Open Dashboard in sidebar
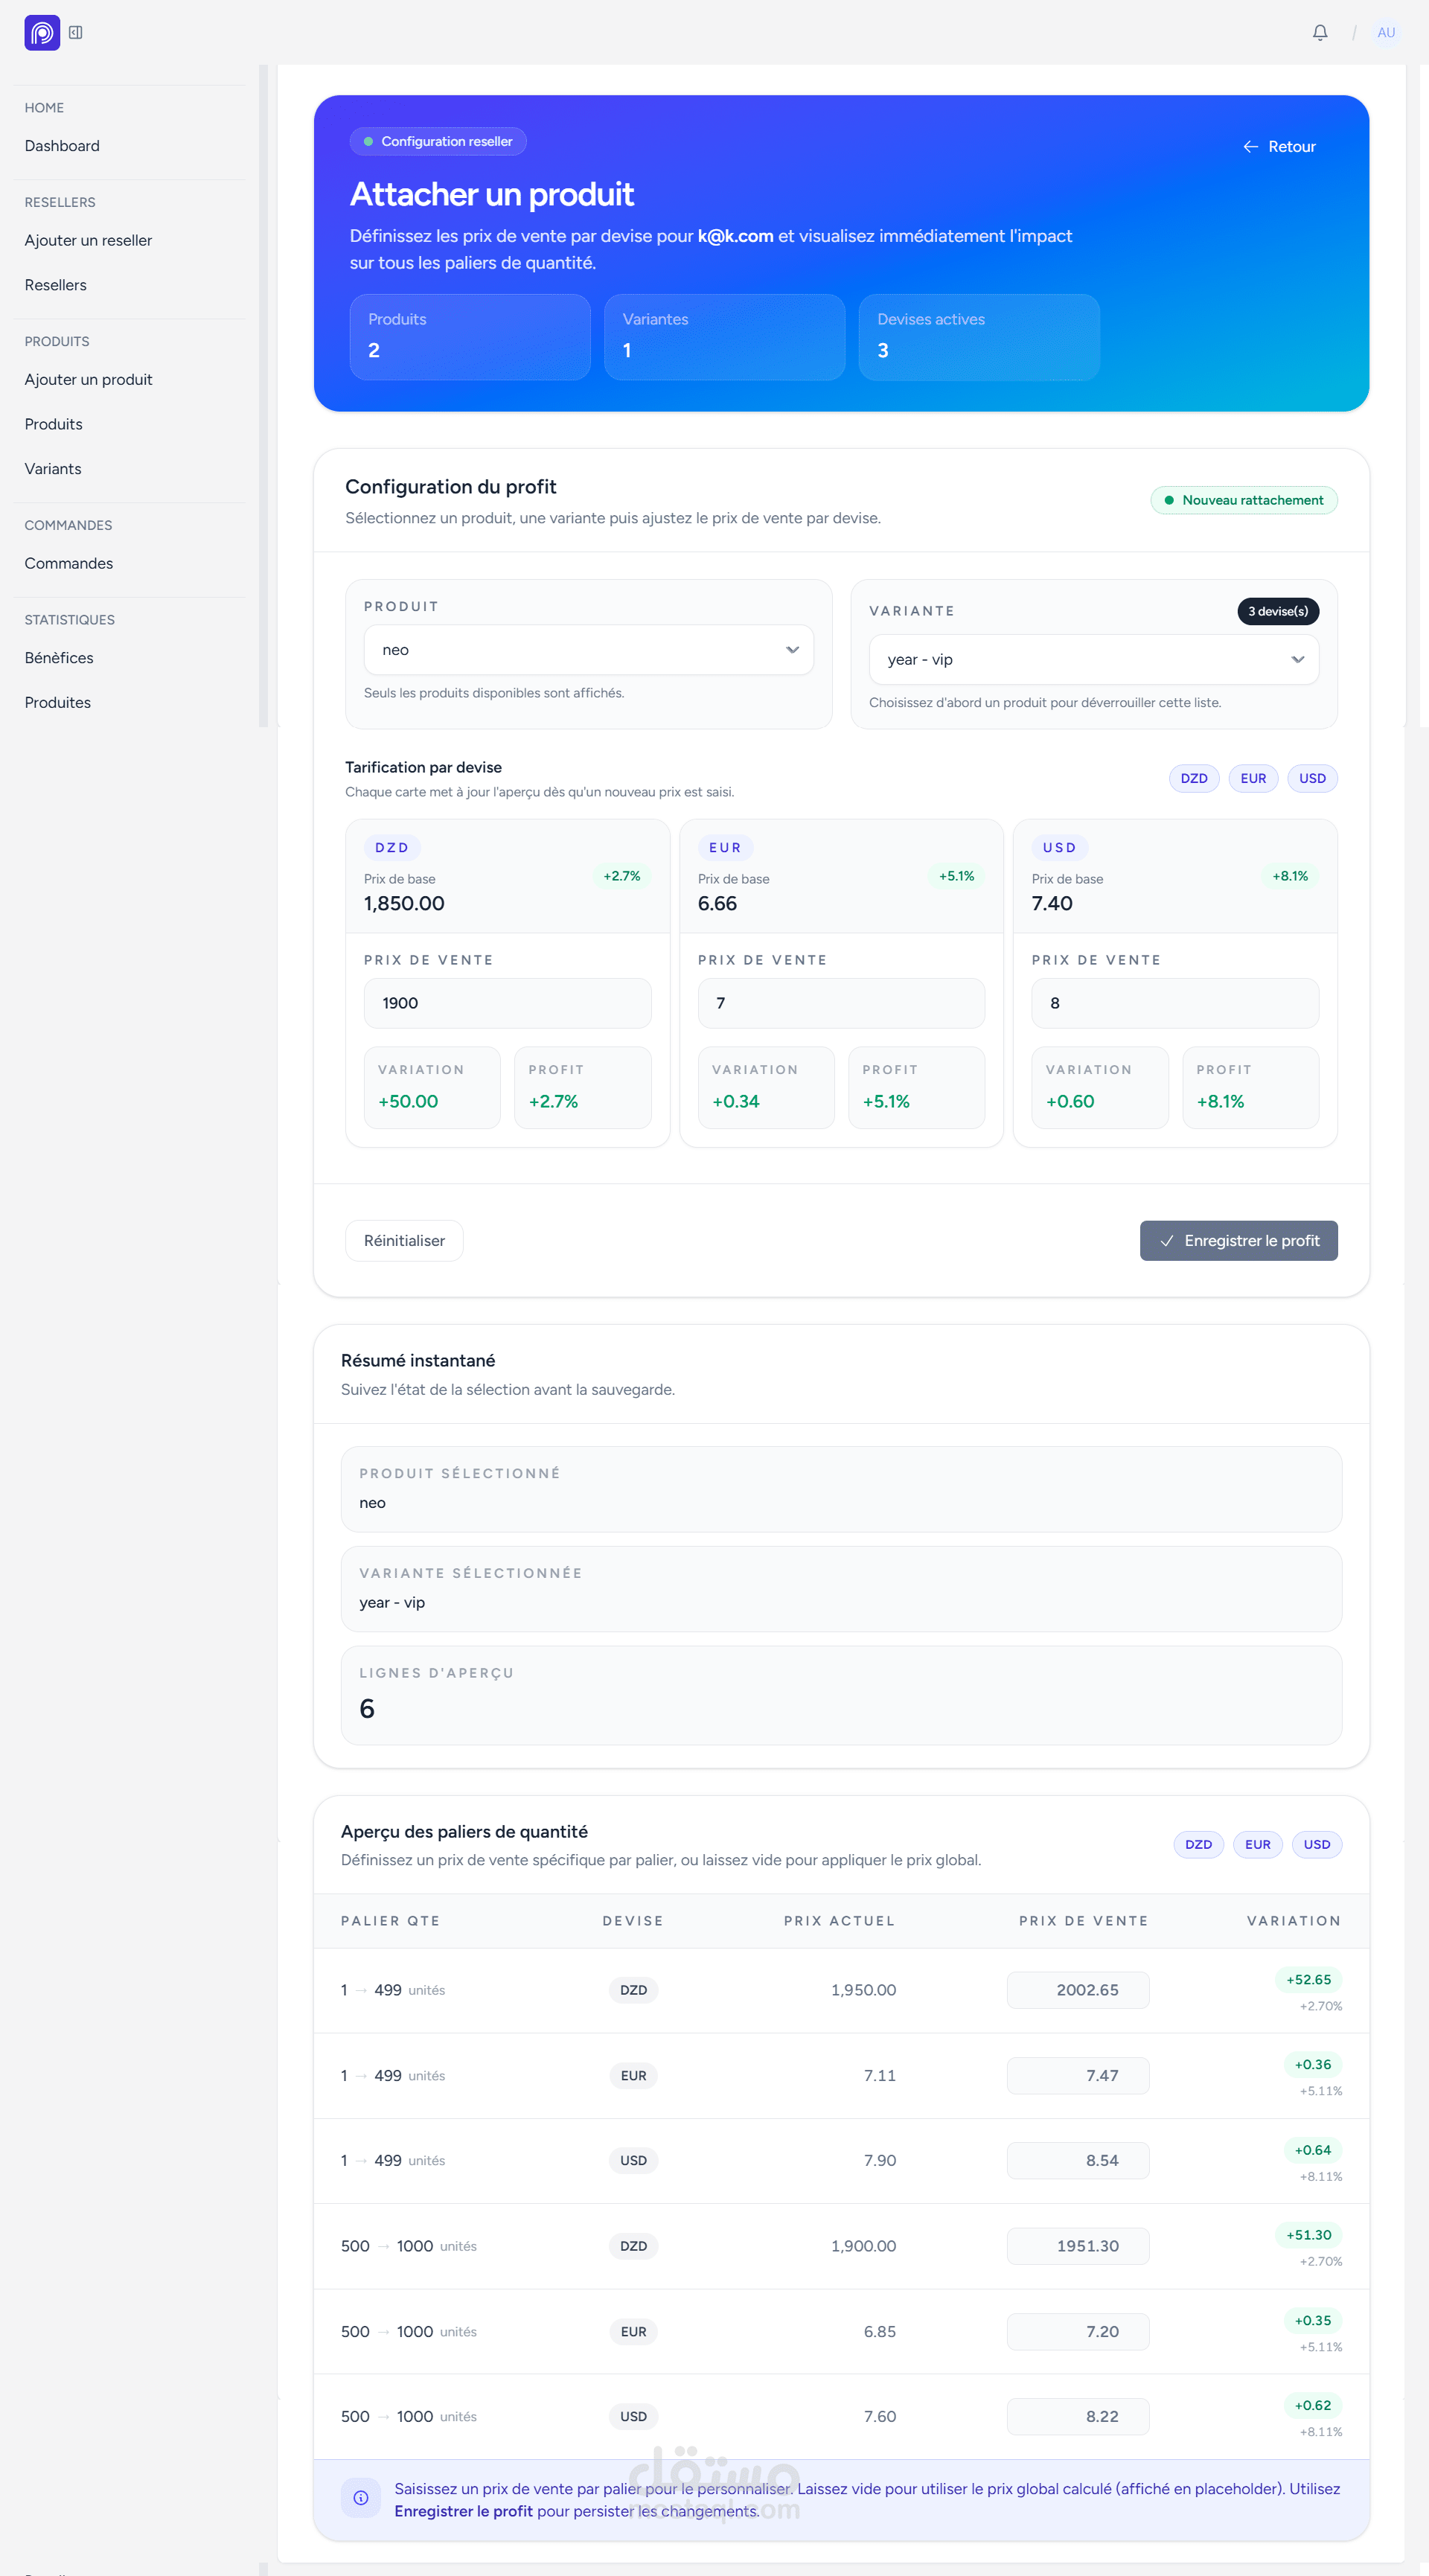The width and height of the screenshot is (1429, 2576). click(x=62, y=146)
